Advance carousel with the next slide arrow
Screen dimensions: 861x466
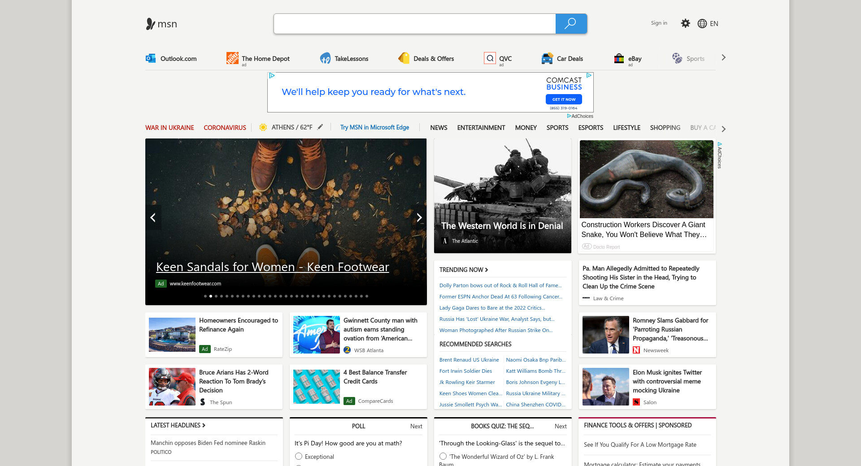(419, 218)
